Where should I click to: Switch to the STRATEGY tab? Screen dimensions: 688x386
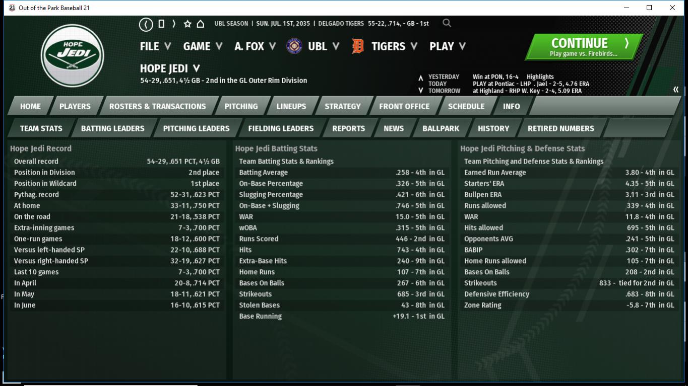(343, 106)
